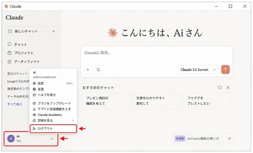Image resolution: width=253 pixels, height=153 pixels.
Task: Dismiss the Artifacts機能の使い方 banner
Action: point(230,138)
